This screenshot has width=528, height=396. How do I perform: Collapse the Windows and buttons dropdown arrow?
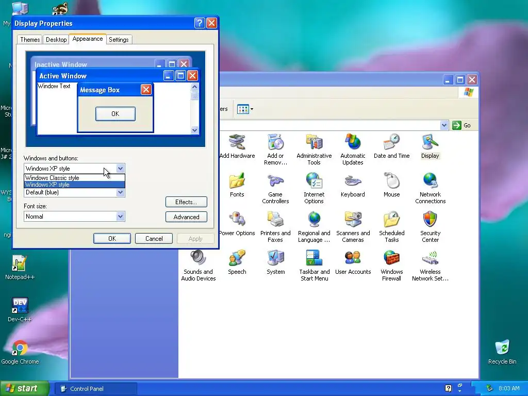coord(120,169)
